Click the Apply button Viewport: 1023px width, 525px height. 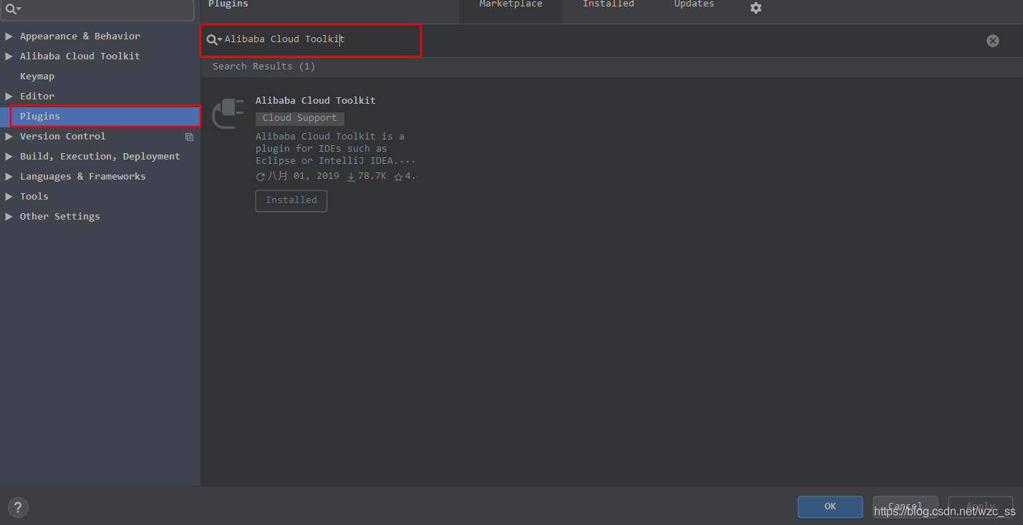(x=981, y=506)
